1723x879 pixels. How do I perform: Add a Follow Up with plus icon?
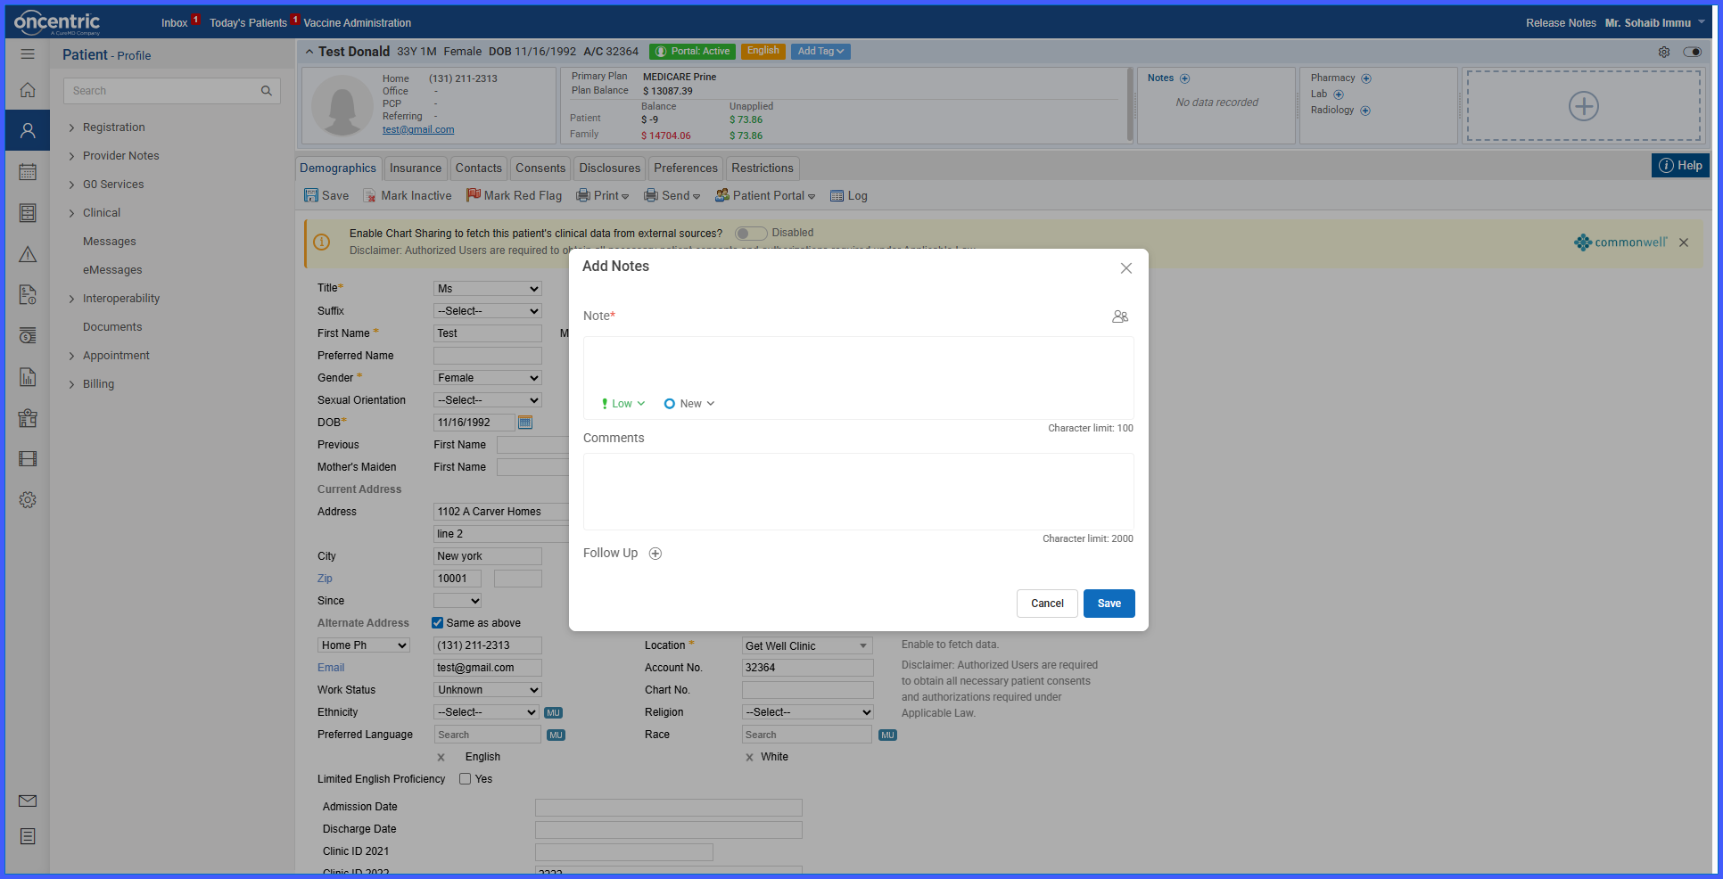(x=655, y=554)
